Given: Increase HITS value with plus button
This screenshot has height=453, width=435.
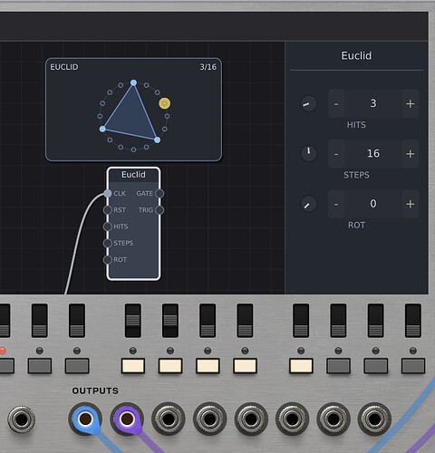Looking at the screenshot, I should (x=411, y=104).
